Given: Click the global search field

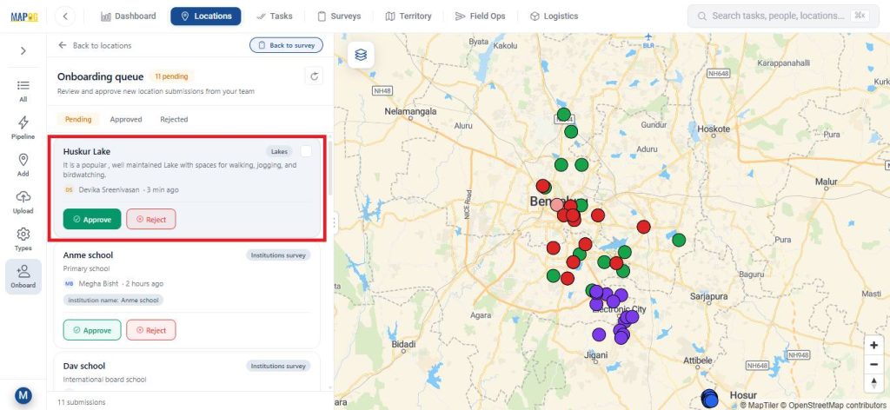Looking at the screenshot, I should tap(783, 17).
